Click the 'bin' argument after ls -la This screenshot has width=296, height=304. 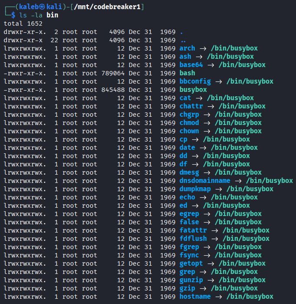pos(52,15)
